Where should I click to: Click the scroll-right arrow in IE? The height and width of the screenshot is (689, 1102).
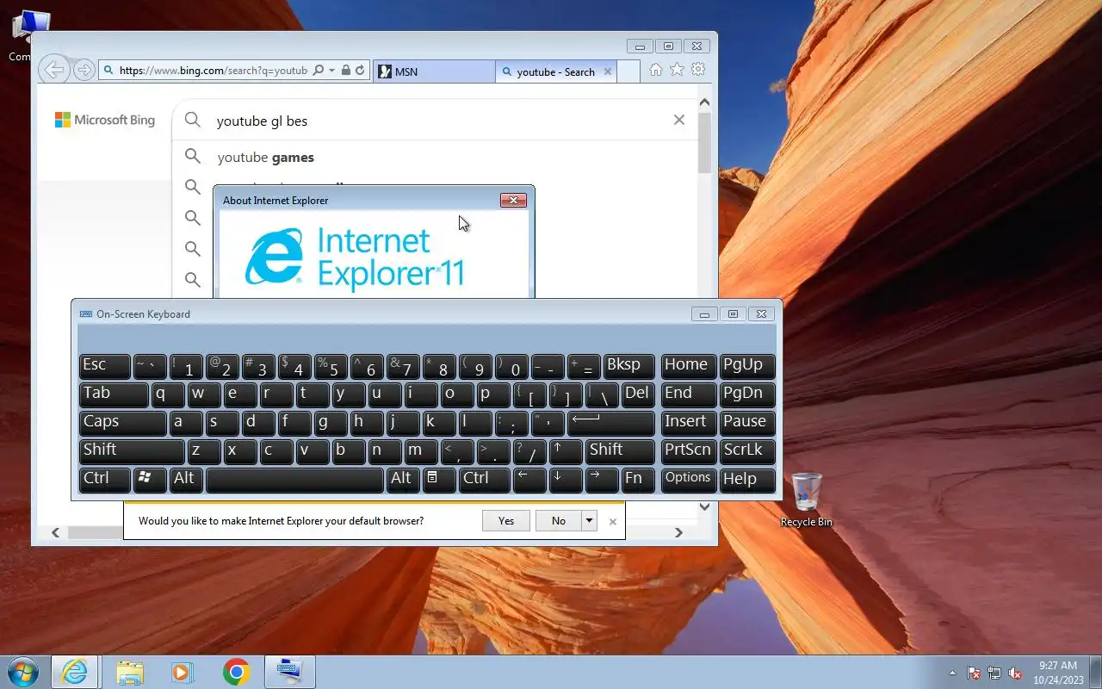(678, 532)
